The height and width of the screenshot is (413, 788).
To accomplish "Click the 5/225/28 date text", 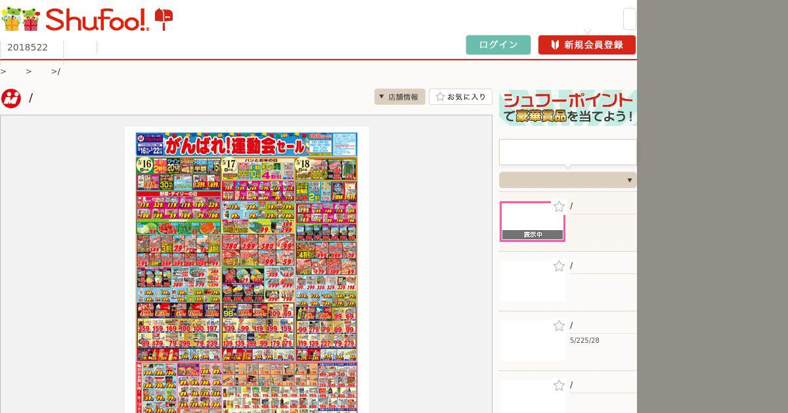I will (x=584, y=341).
